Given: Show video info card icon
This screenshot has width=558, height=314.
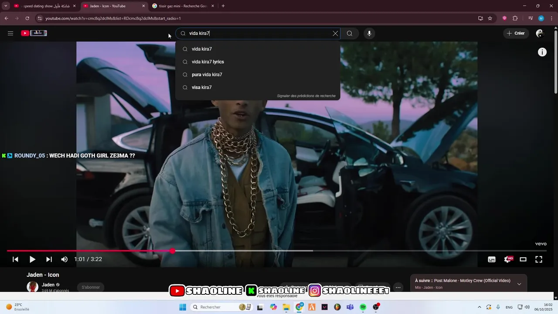Looking at the screenshot, I should pyautogui.click(x=542, y=52).
